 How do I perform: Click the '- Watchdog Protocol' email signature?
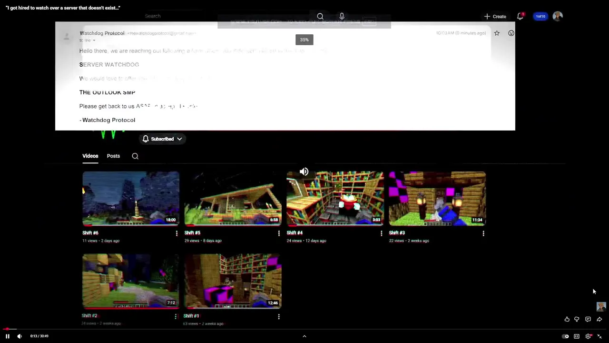pos(107,120)
